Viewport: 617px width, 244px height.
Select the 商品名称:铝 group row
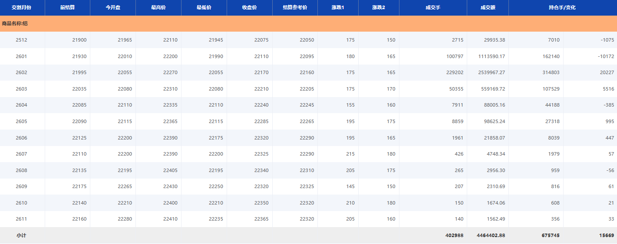15,23
